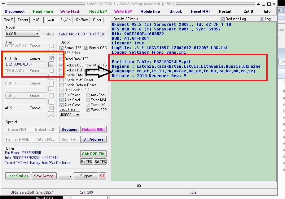This screenshot has height=199, width=285.
Task: Switch to the One-C tab
Action: (8, 20)
